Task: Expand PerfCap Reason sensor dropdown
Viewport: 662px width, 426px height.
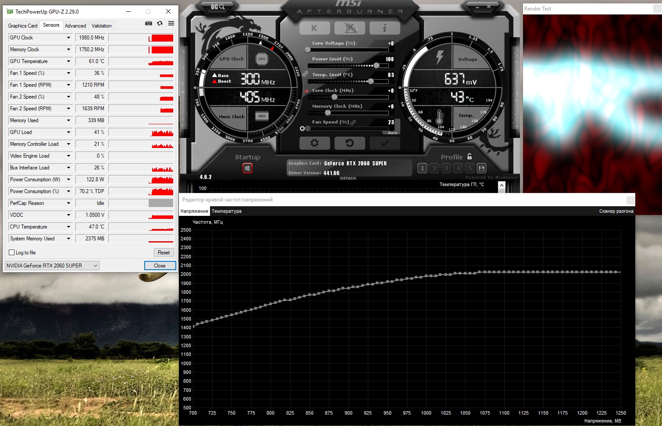Action: coord(68,203)
